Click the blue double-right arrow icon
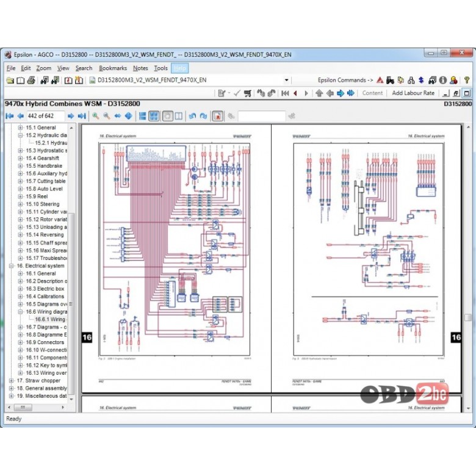The image size is (476, 476). tap(351, 93)
